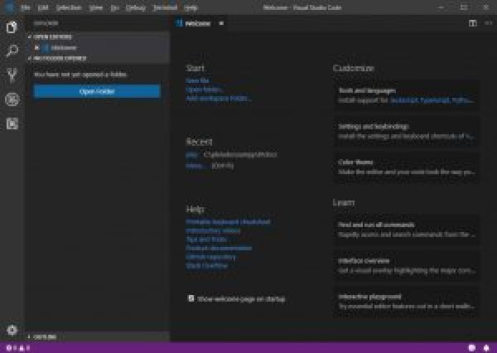This screenshot has height=353, width=497.
Task: Click the Customize heading
Action: point(354,68)
